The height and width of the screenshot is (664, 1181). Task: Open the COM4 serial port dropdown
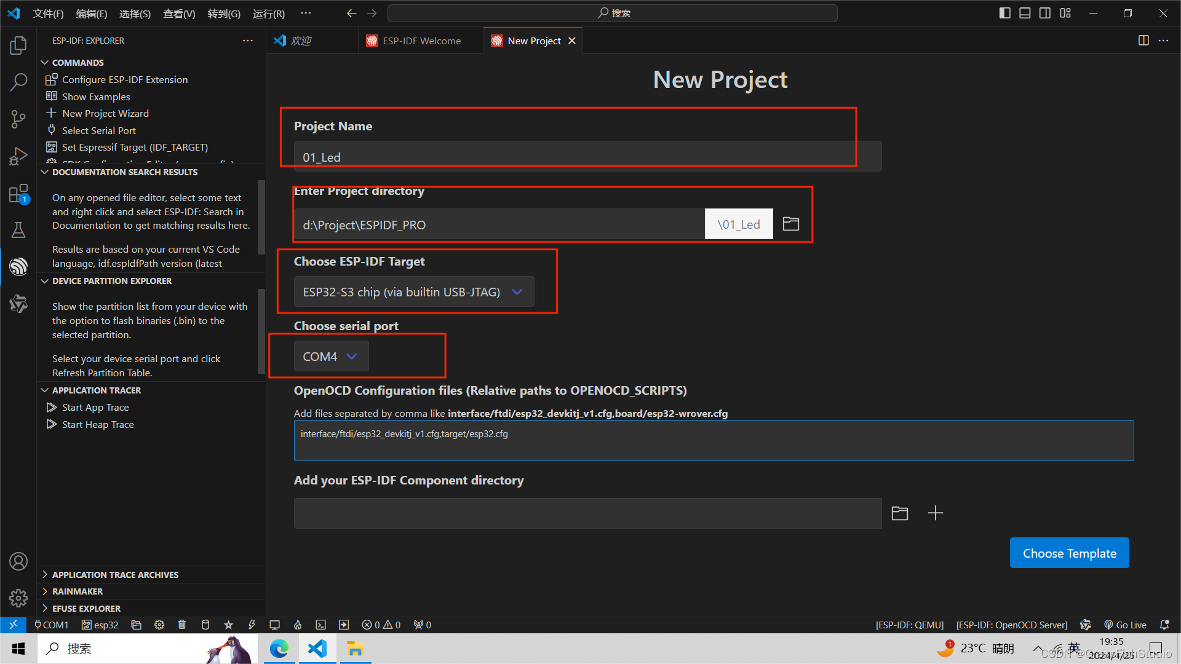point(331,357)
